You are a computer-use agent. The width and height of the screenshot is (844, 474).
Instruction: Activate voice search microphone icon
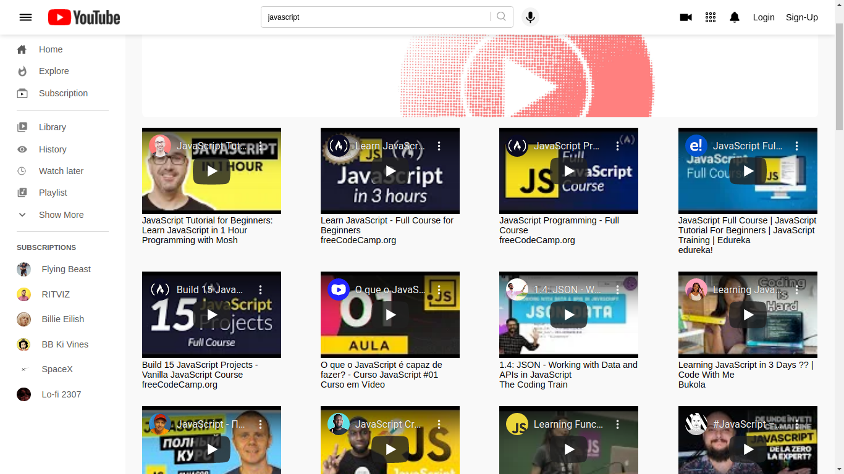[530, 17]
